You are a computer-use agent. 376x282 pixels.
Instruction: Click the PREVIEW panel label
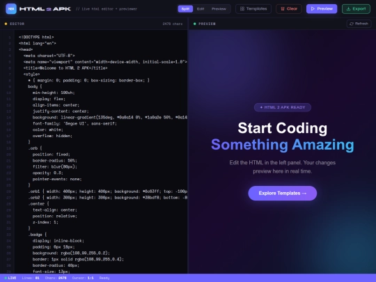pos(207,24)
